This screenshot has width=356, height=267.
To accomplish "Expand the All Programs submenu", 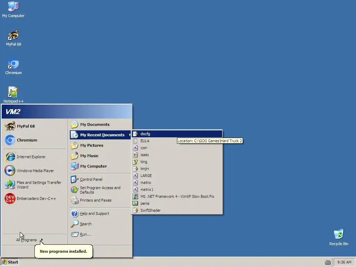I will coord(30,240).
